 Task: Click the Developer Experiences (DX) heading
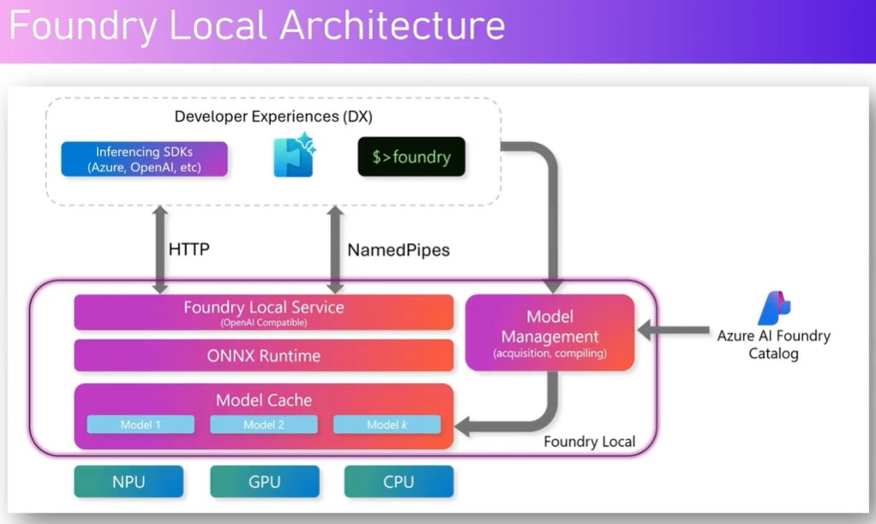273,116
